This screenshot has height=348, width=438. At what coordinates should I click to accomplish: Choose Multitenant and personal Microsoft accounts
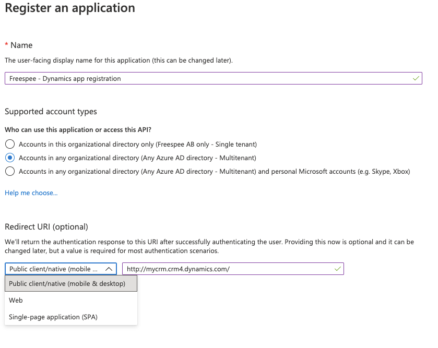click(x=10, y=171)
